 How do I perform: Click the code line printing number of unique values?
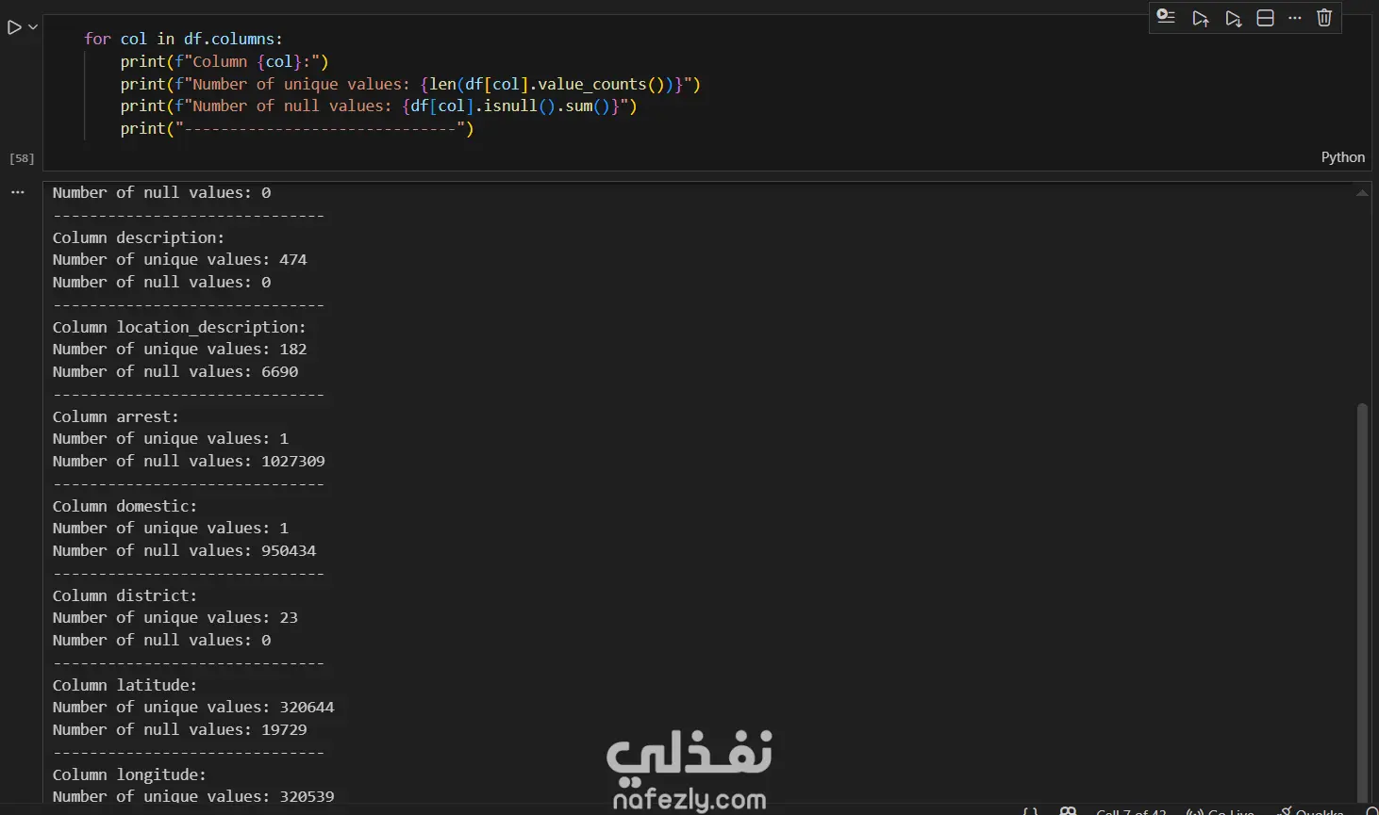[410, 84]
